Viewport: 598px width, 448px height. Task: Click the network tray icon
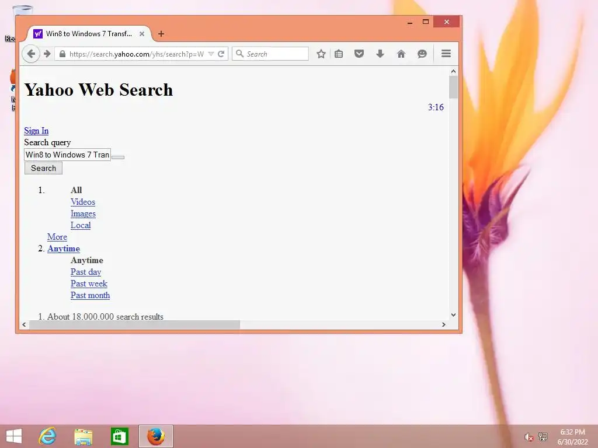click(543, 436)
